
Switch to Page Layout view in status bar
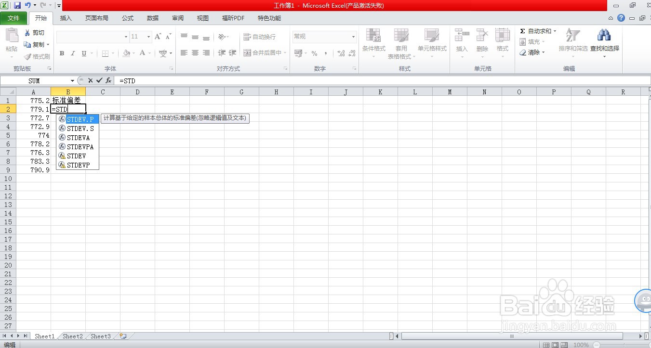(555, 345)
